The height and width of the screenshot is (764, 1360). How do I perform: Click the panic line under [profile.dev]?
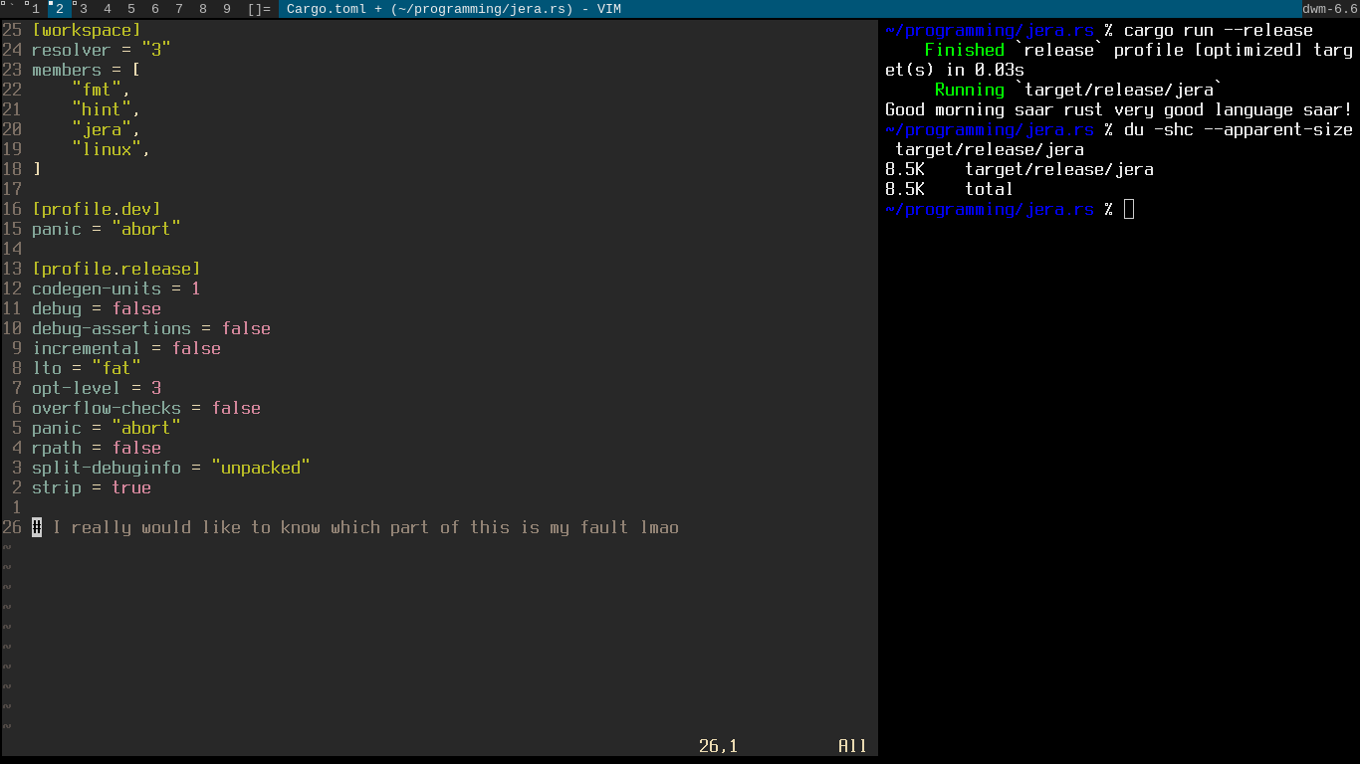tap(107, 229)
